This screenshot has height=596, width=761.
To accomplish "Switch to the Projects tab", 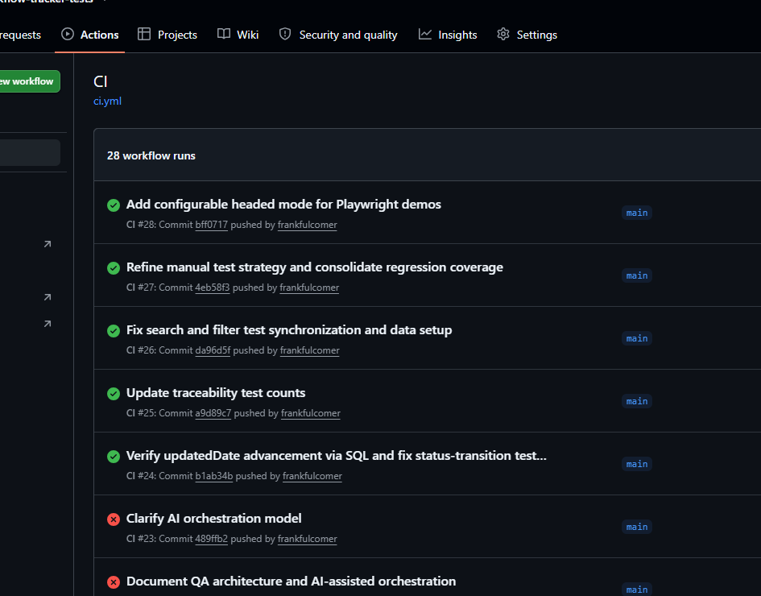I will pos(168,35).
